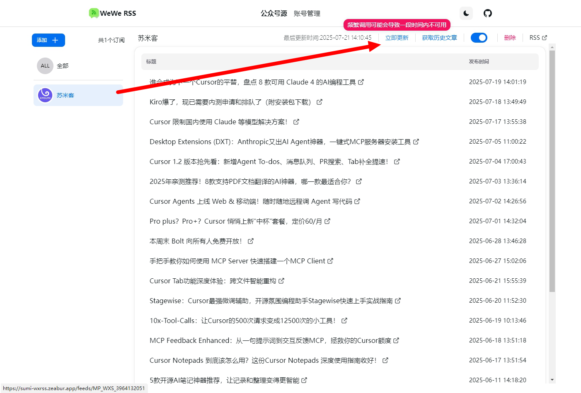
Task: Open article 'Desktop Extensions (DXT)'
Action: pos(280,142)
